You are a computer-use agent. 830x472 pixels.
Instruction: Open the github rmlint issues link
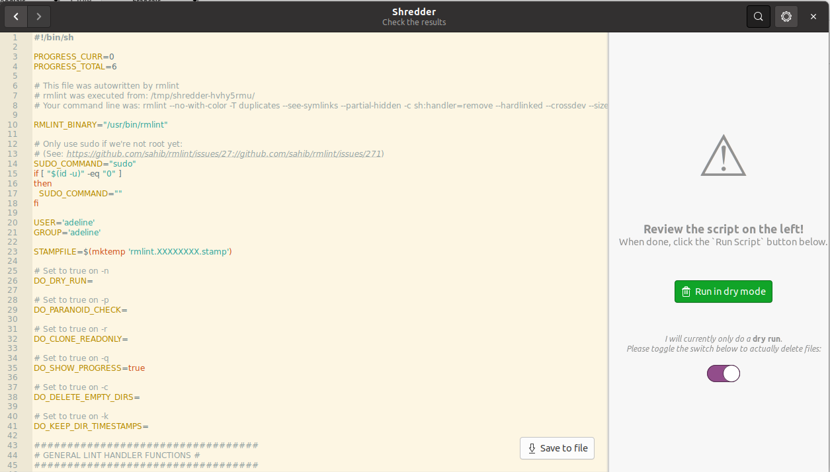pos(224,153)
